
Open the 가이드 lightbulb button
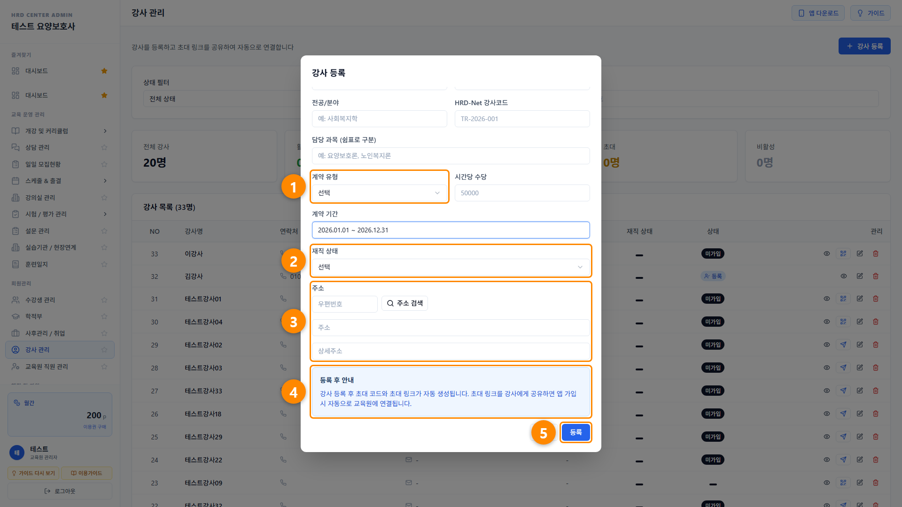coord(870,13)
